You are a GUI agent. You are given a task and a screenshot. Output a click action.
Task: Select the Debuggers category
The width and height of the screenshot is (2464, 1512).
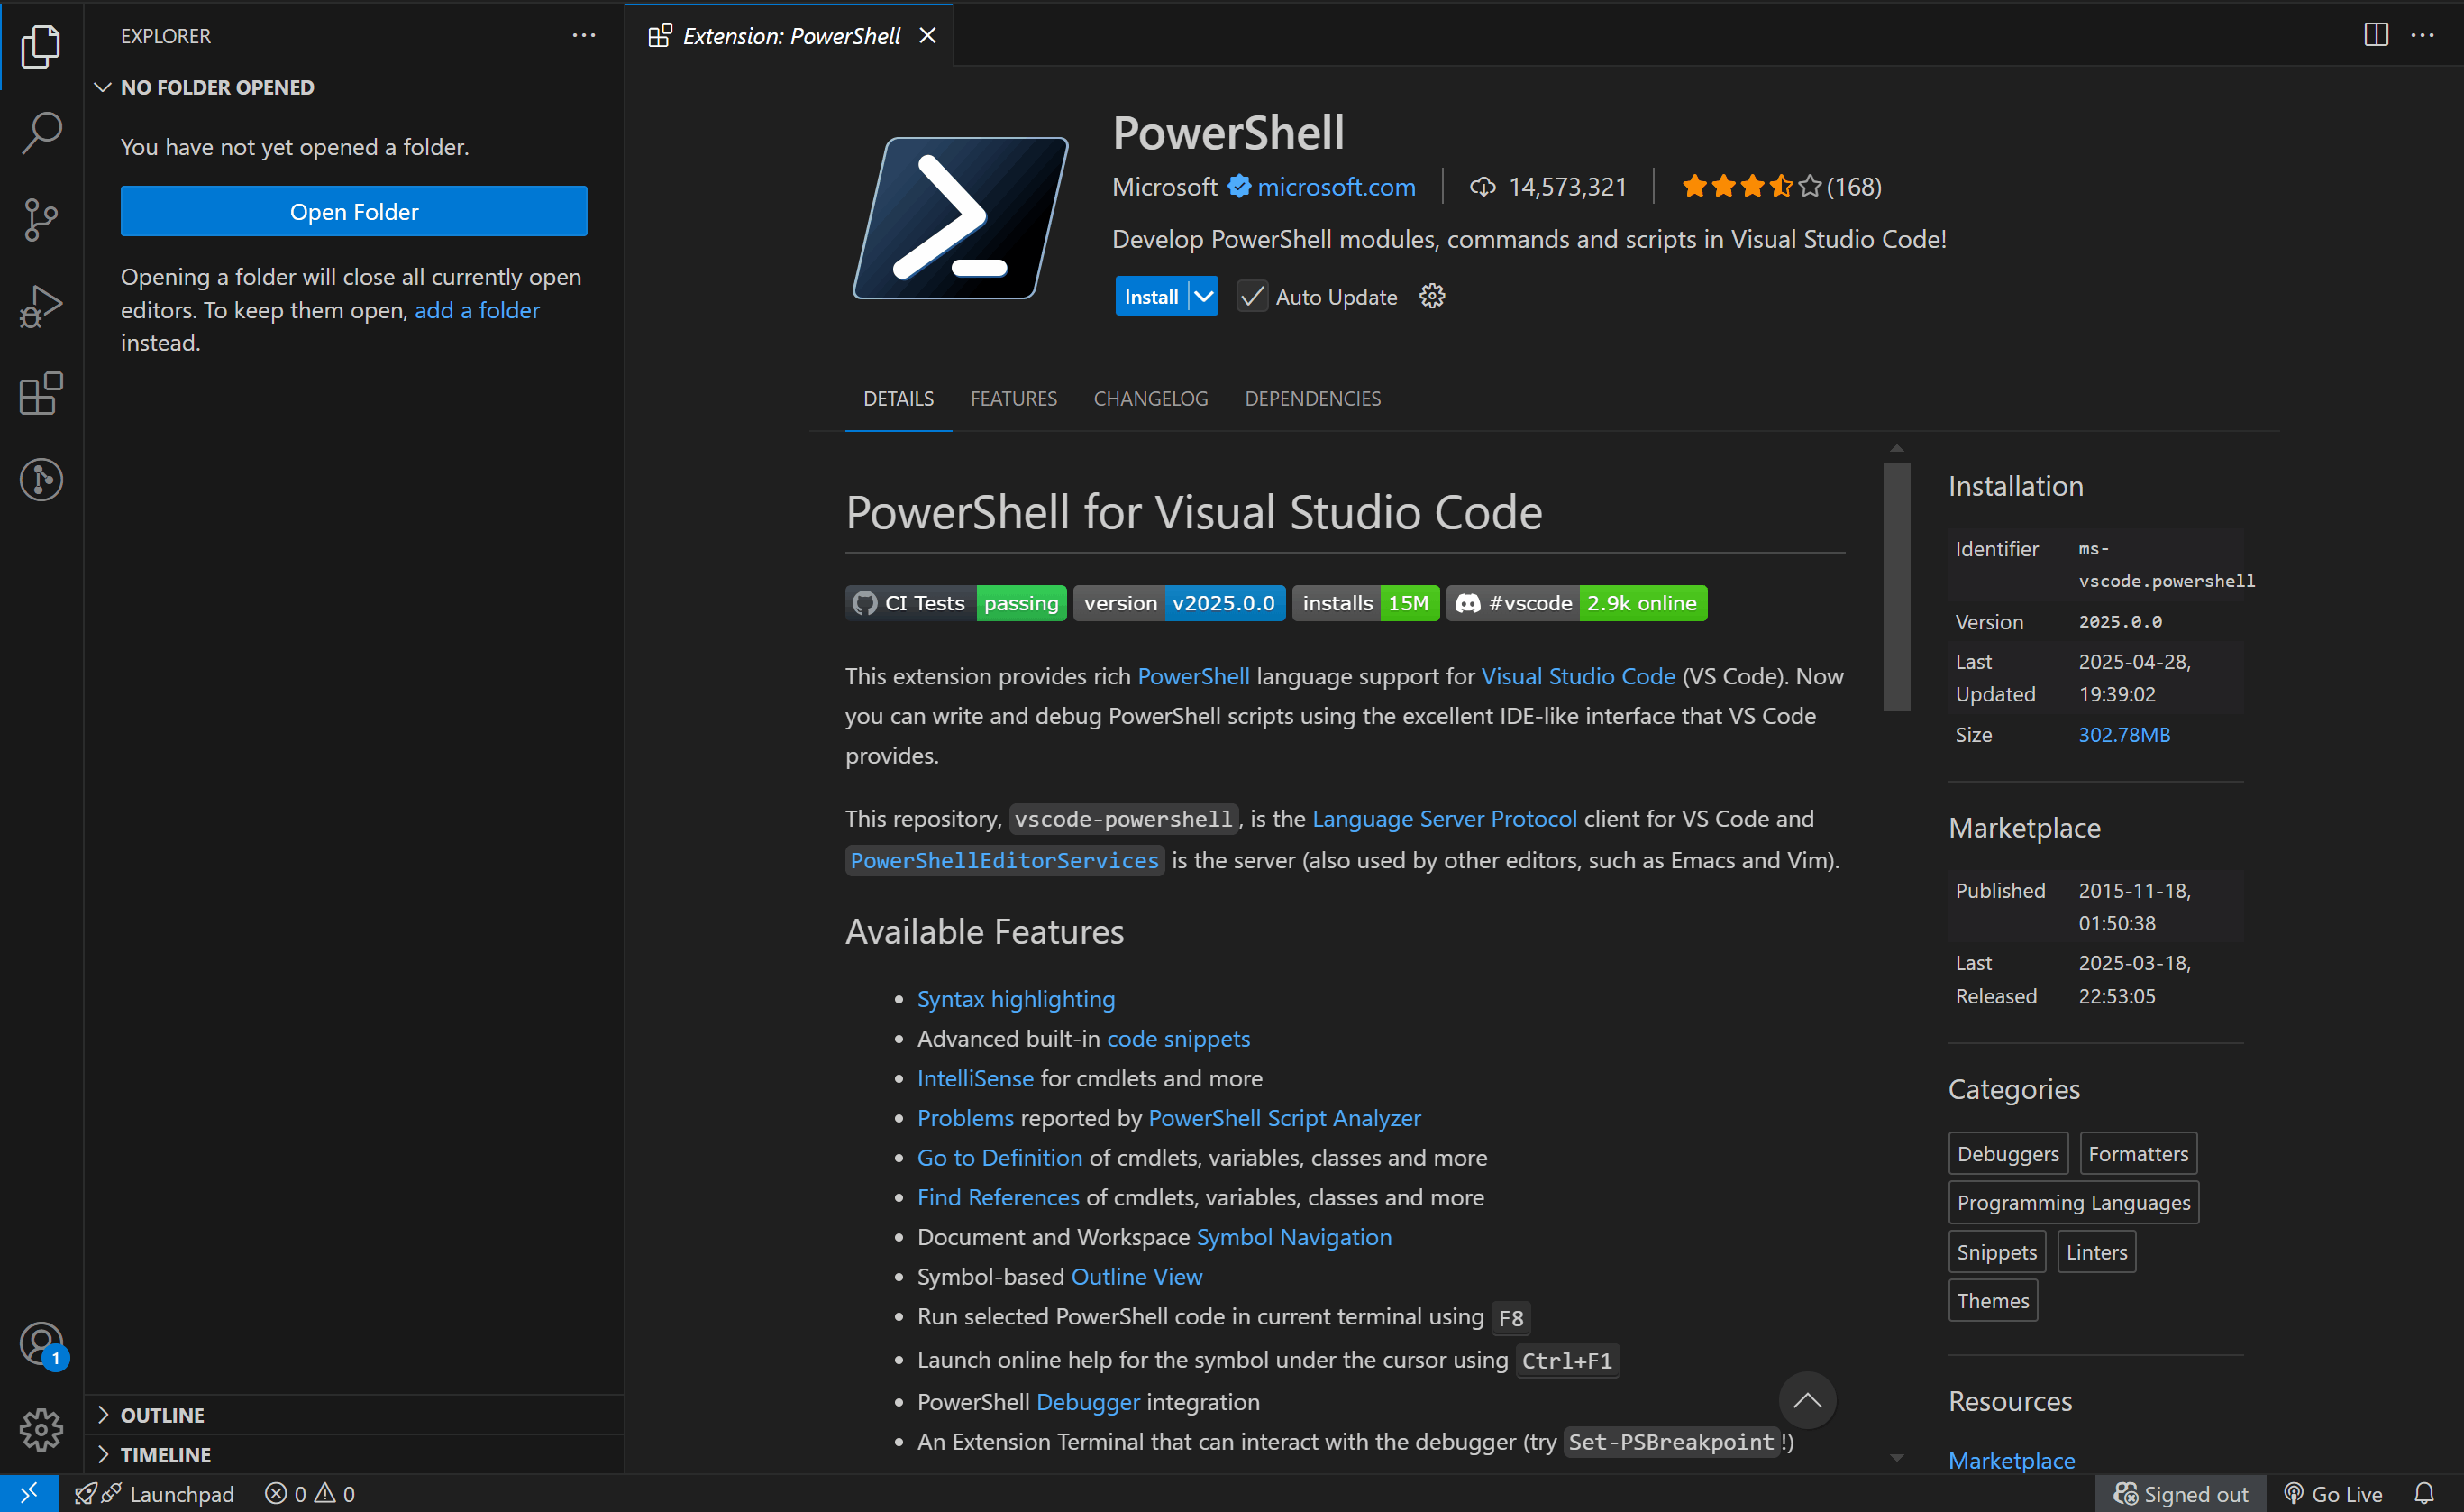point(2007,1153)
